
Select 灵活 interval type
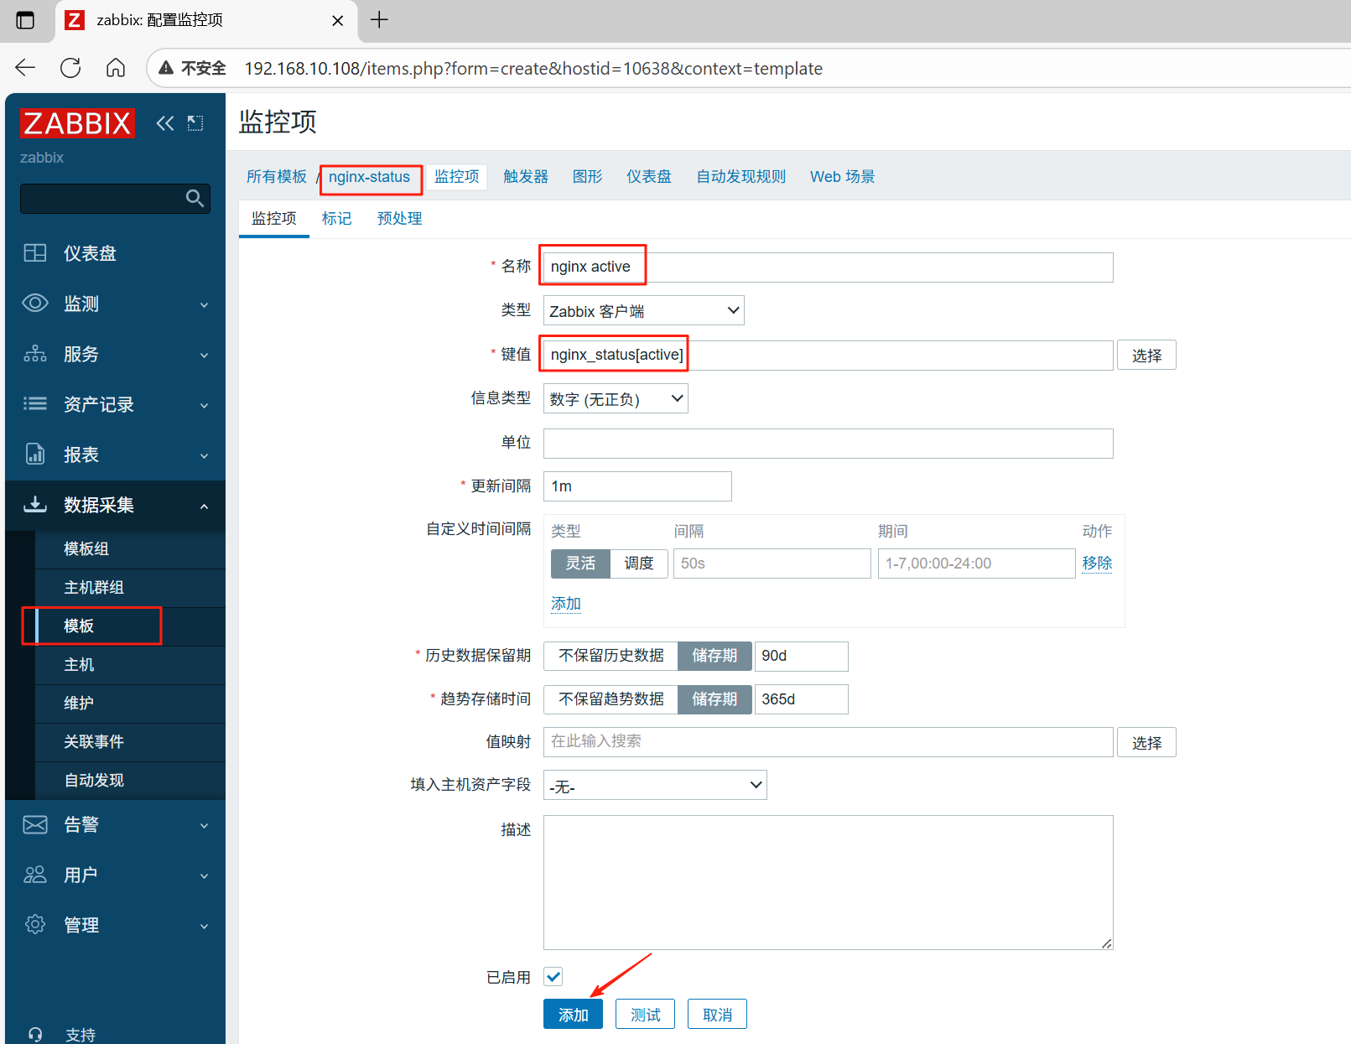click(580, 564)
